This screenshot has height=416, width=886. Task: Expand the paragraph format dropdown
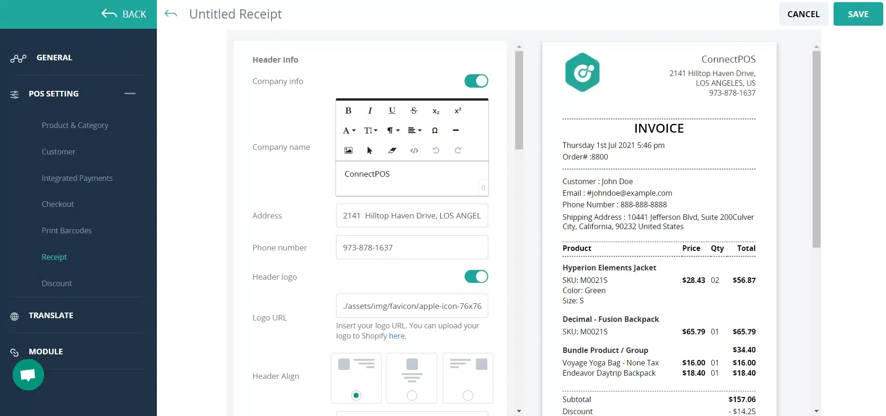pos(393,130)
